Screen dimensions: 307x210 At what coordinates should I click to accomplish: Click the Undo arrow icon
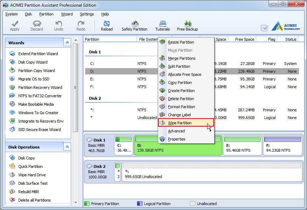point(59,24)
